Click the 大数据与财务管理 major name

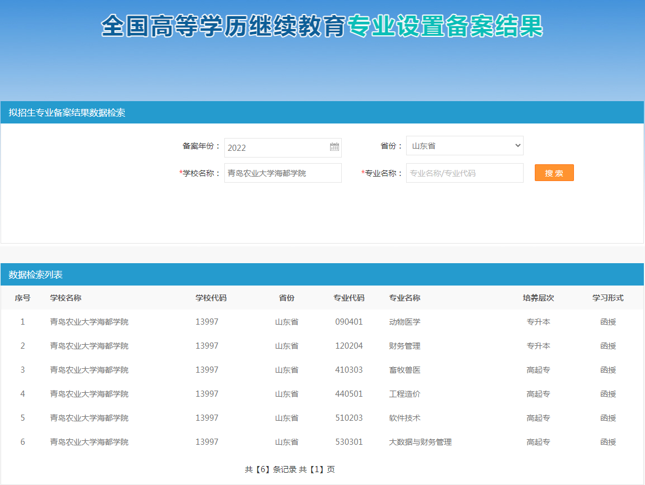[420, 442]
